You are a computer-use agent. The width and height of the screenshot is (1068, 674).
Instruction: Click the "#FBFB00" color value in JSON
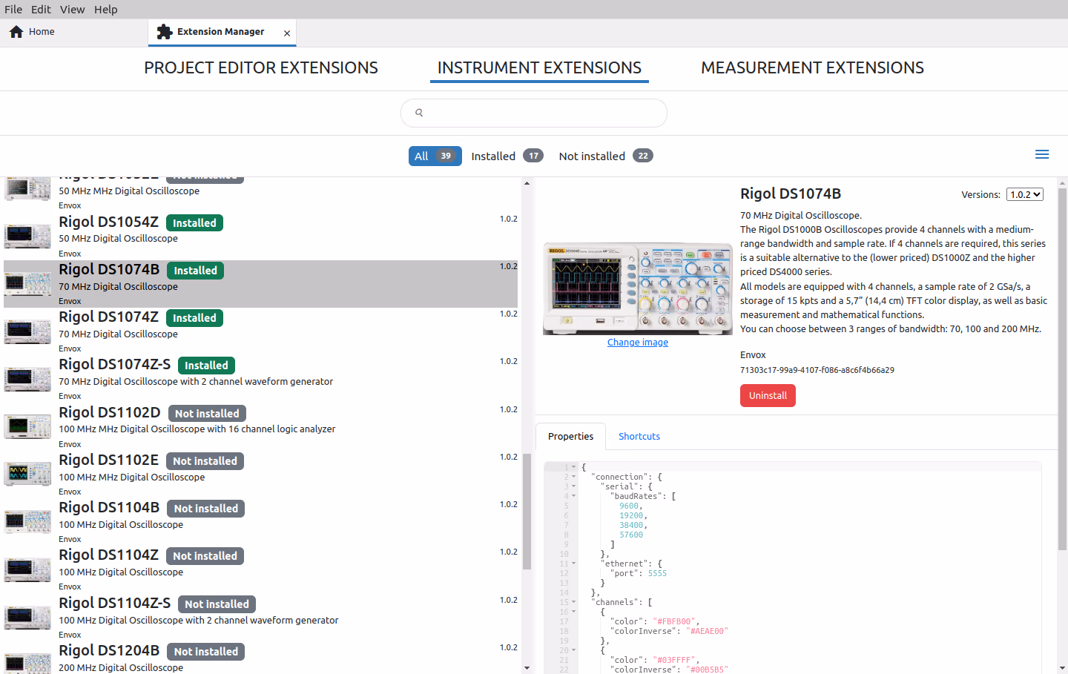[x=674, y=621]
